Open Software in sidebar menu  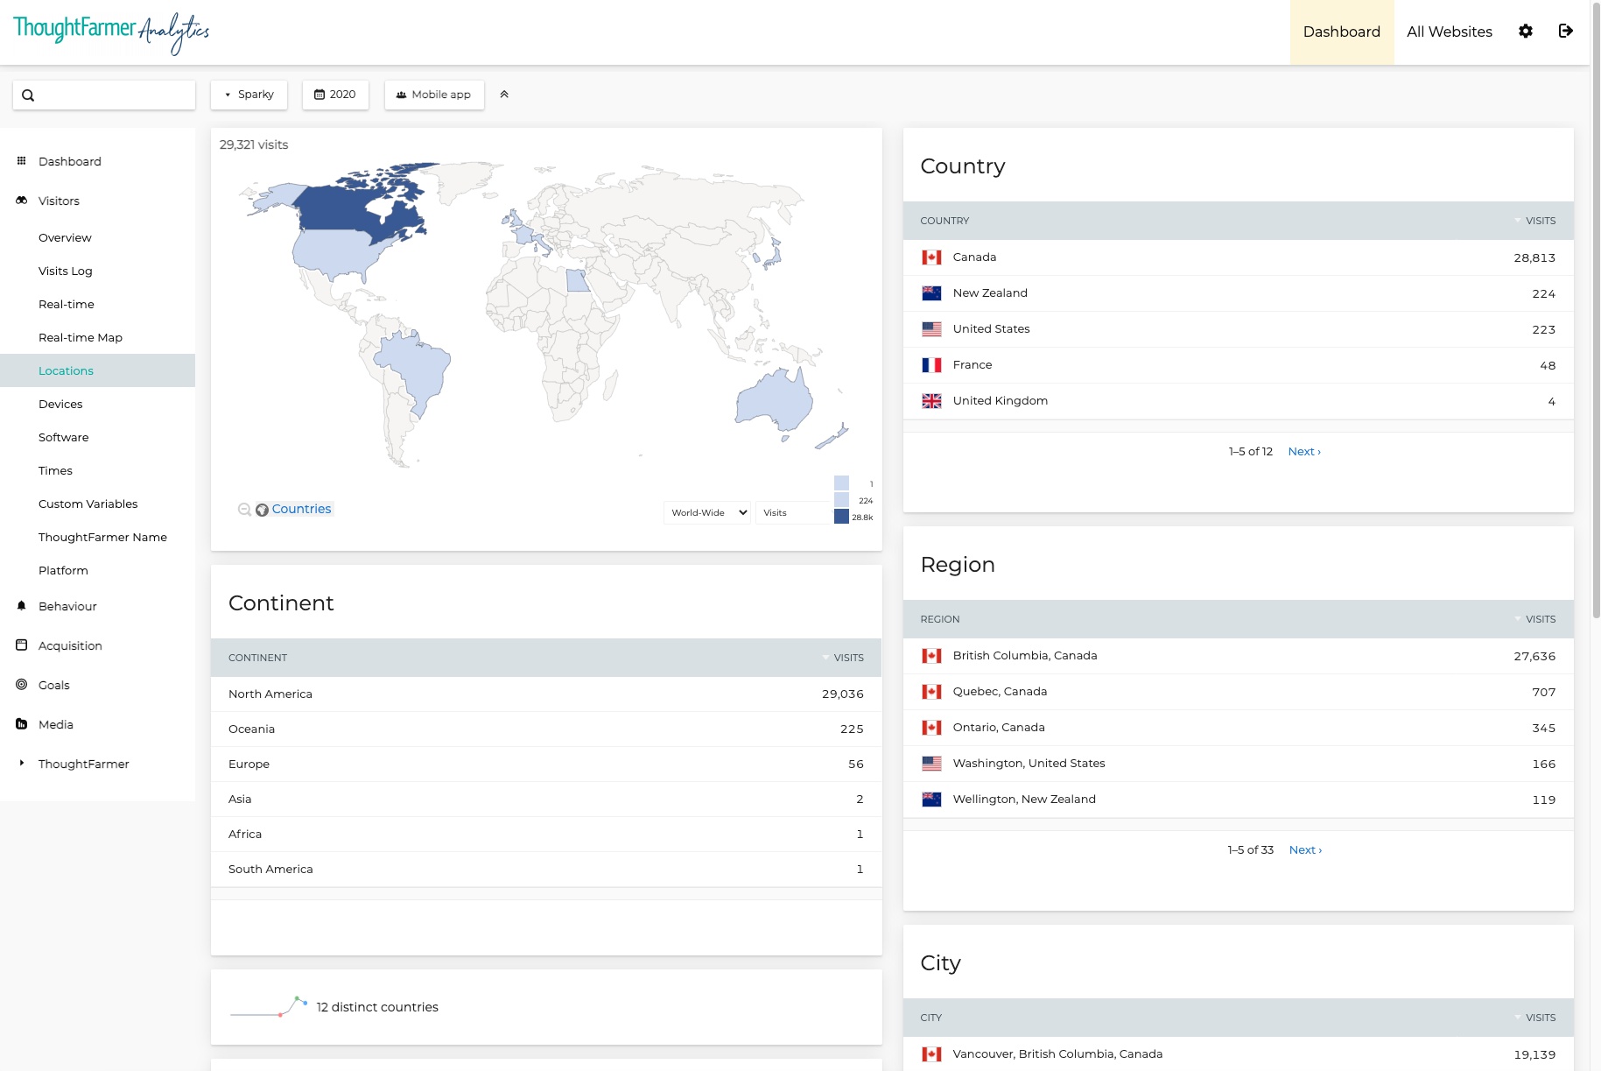pyautogui.click(x=64, y=437)
